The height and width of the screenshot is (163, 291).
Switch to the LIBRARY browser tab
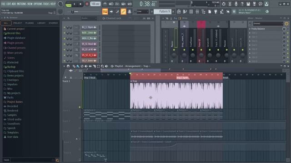[x=41, y=23]
